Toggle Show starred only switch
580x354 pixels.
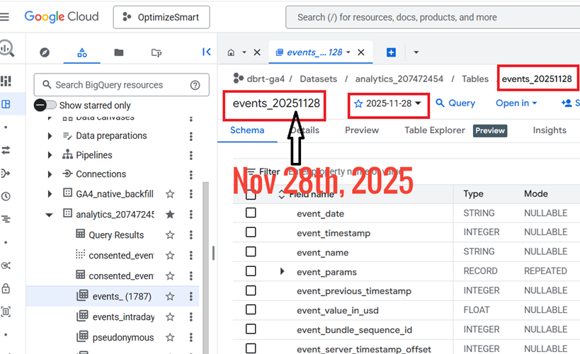point(45,105)
